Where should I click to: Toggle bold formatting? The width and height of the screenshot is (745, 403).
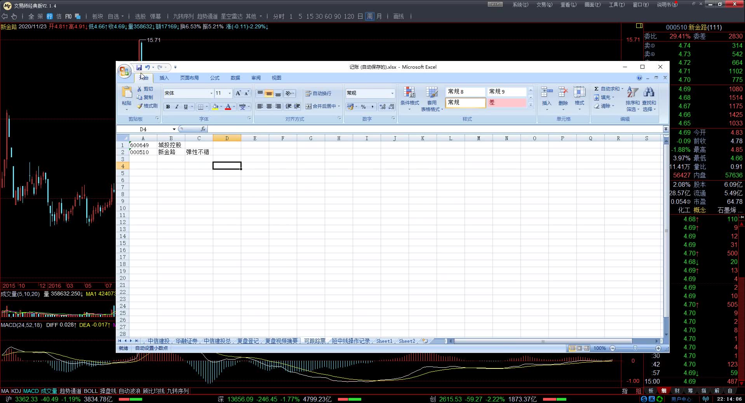(168, 107)
